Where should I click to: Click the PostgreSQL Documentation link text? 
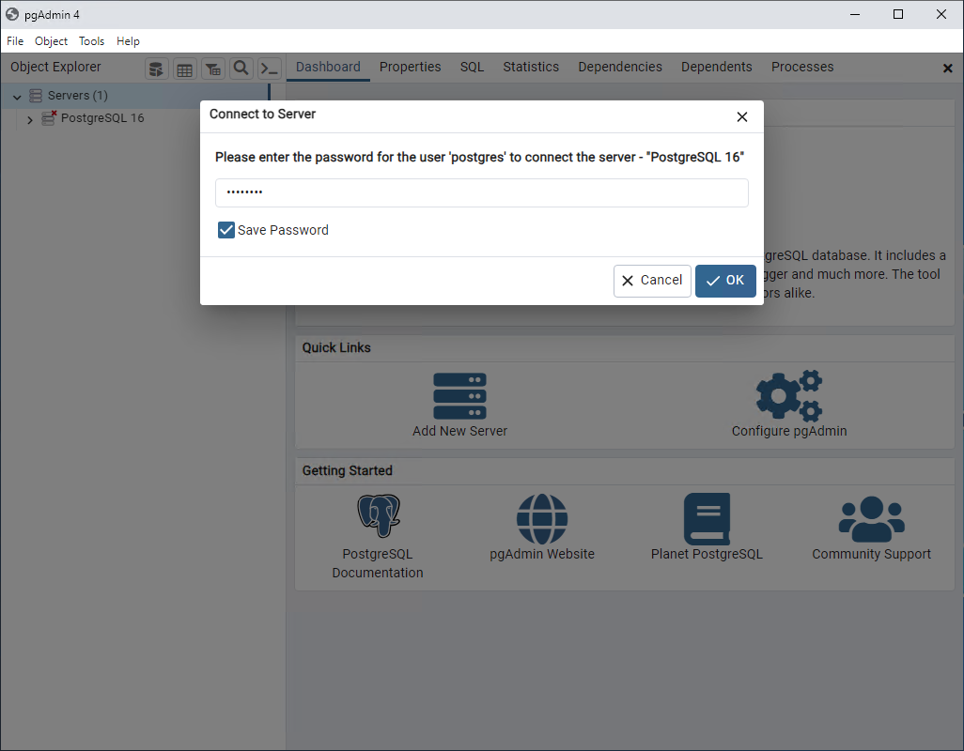click(x=378, y=563)
